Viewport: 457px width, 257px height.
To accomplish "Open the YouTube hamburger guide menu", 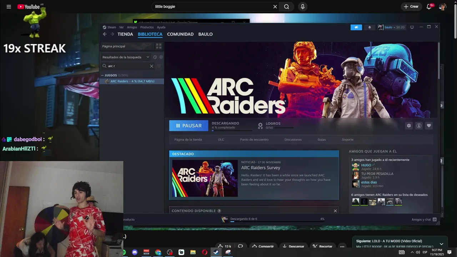I will 9,7.
